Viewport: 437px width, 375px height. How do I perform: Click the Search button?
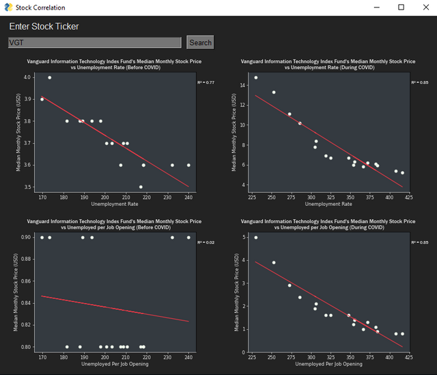200,42
